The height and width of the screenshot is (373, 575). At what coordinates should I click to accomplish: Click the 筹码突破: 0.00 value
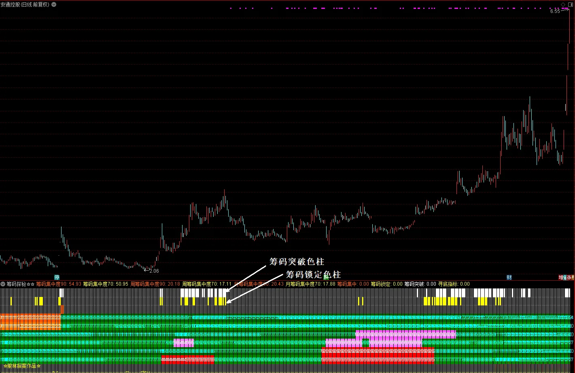pos(420,284)
